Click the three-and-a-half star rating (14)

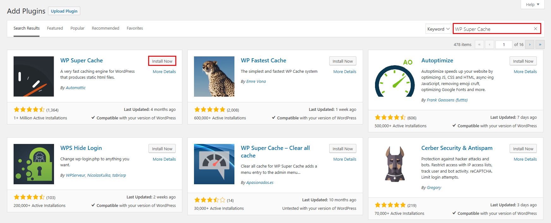pos(210,200)
